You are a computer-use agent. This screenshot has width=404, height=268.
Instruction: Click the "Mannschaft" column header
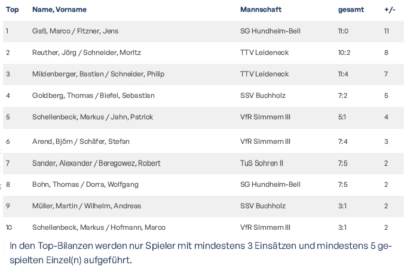pos(261,10)
